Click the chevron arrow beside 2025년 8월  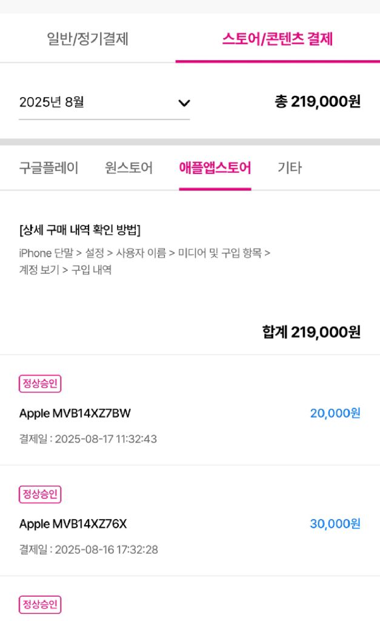[x=184, y=103]
